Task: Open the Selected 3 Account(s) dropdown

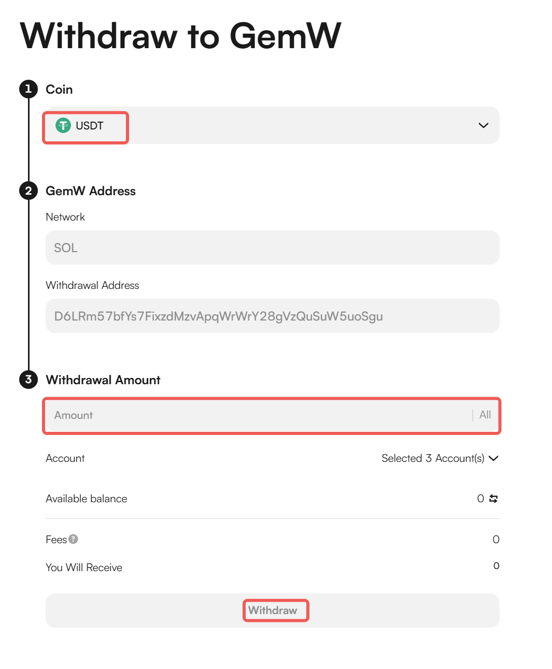Action: 440,458
